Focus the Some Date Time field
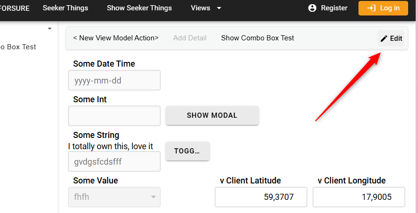The image size is (418, 213). (114, 80)
